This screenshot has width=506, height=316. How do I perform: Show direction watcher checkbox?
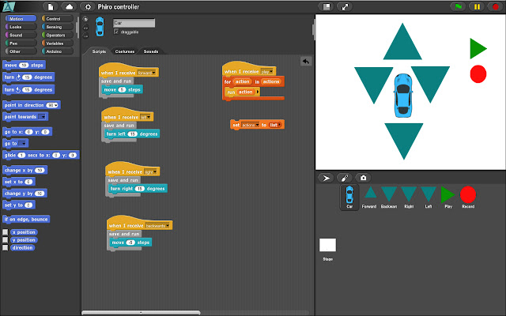pos(6,247)
